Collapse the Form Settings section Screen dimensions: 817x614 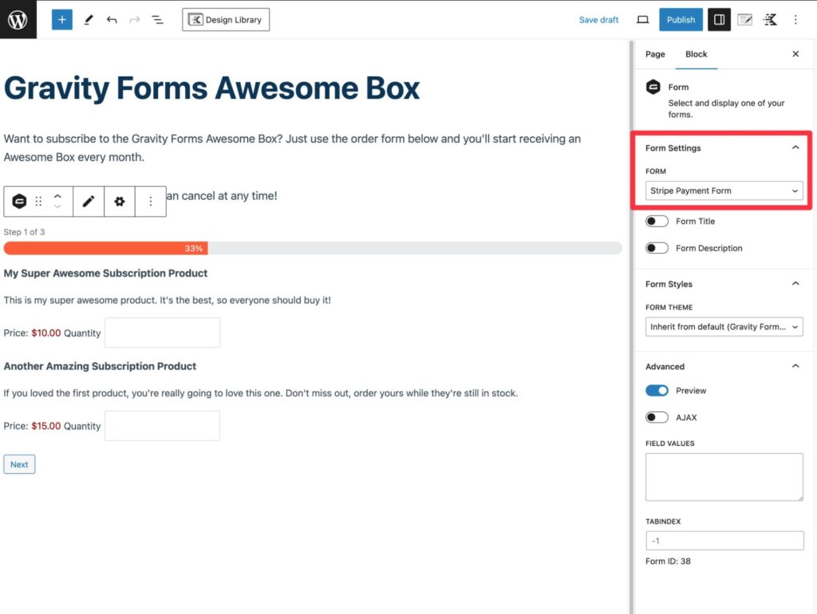(x=795, y=147)
